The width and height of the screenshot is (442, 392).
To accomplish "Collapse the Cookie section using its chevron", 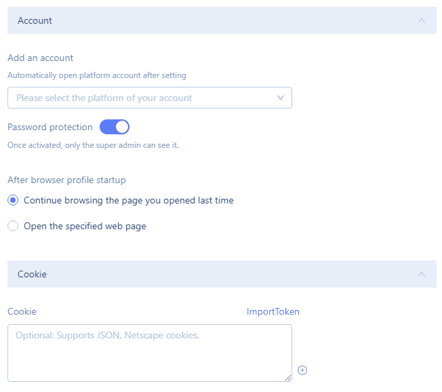I will coord(422,274).
